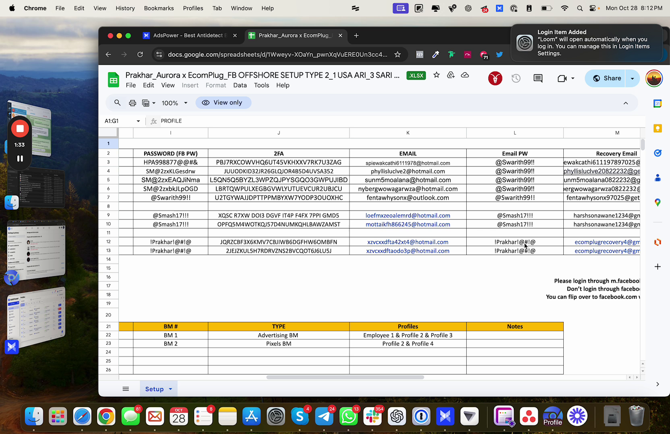670x434 pixels.
Task: Open Slack from the dock
Action: click(372, 416)
